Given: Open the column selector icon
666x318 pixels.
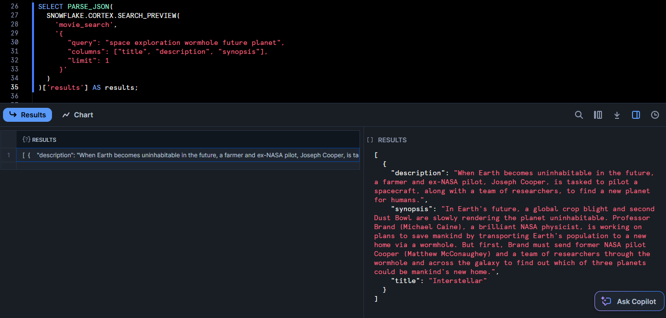Looking at the screenshot, I should point(597,115).
